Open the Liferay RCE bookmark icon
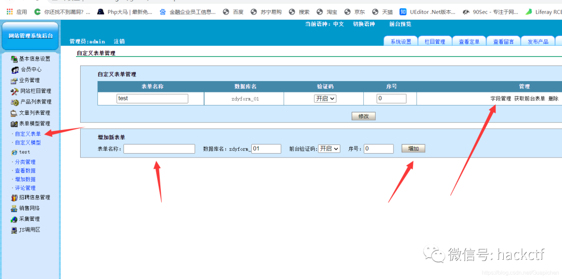The width and height of the screenshot is (562, 279). coord(528,12)
